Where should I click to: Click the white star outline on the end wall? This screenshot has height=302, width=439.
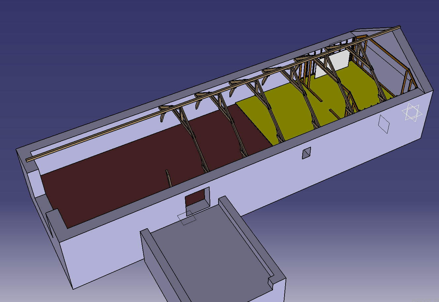[412, 113]
